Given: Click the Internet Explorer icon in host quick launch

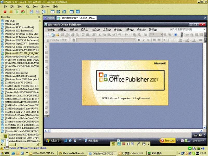Looking at the screenshot, I should click(13, 153).
